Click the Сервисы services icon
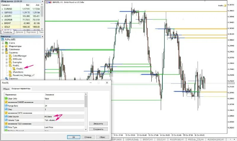This screenshot has width=237, height=141. pos(6,79)
